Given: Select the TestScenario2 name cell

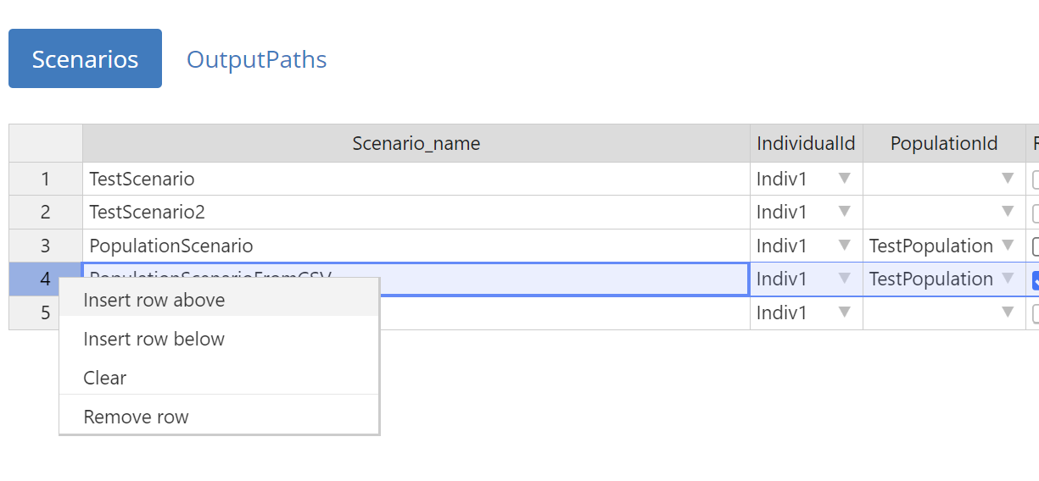Looking at the screenshot, I should point(416,212).
